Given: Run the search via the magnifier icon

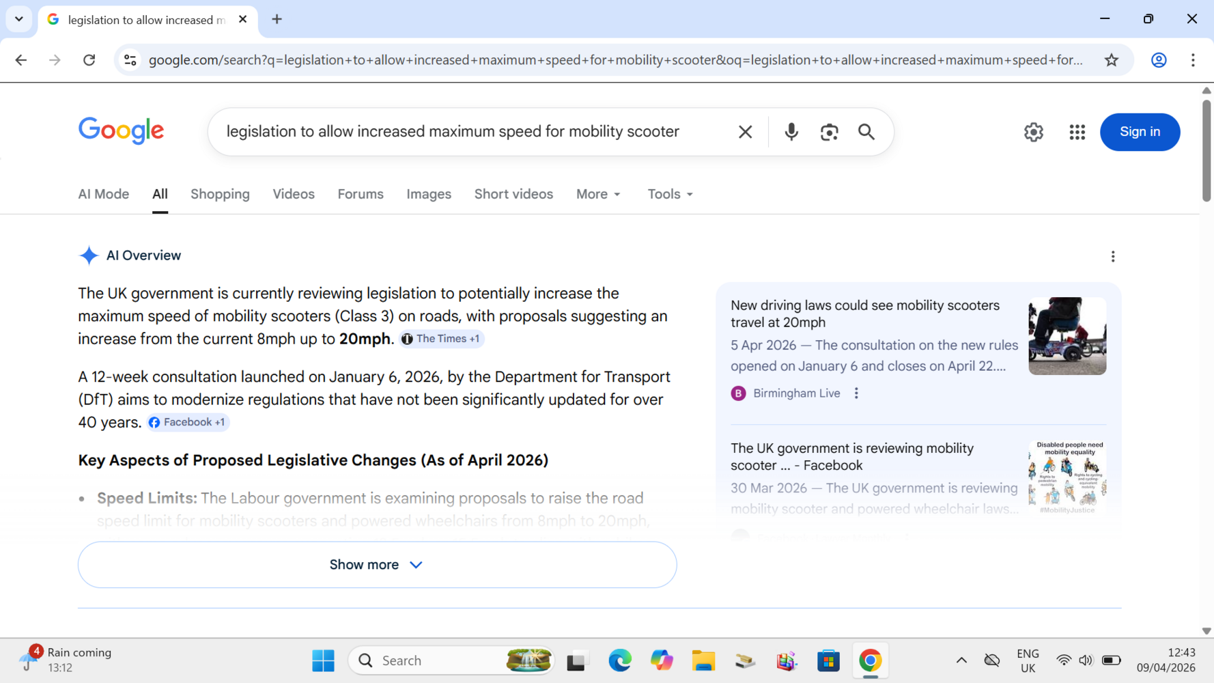Looking at the screenshot, I should 866,132.
